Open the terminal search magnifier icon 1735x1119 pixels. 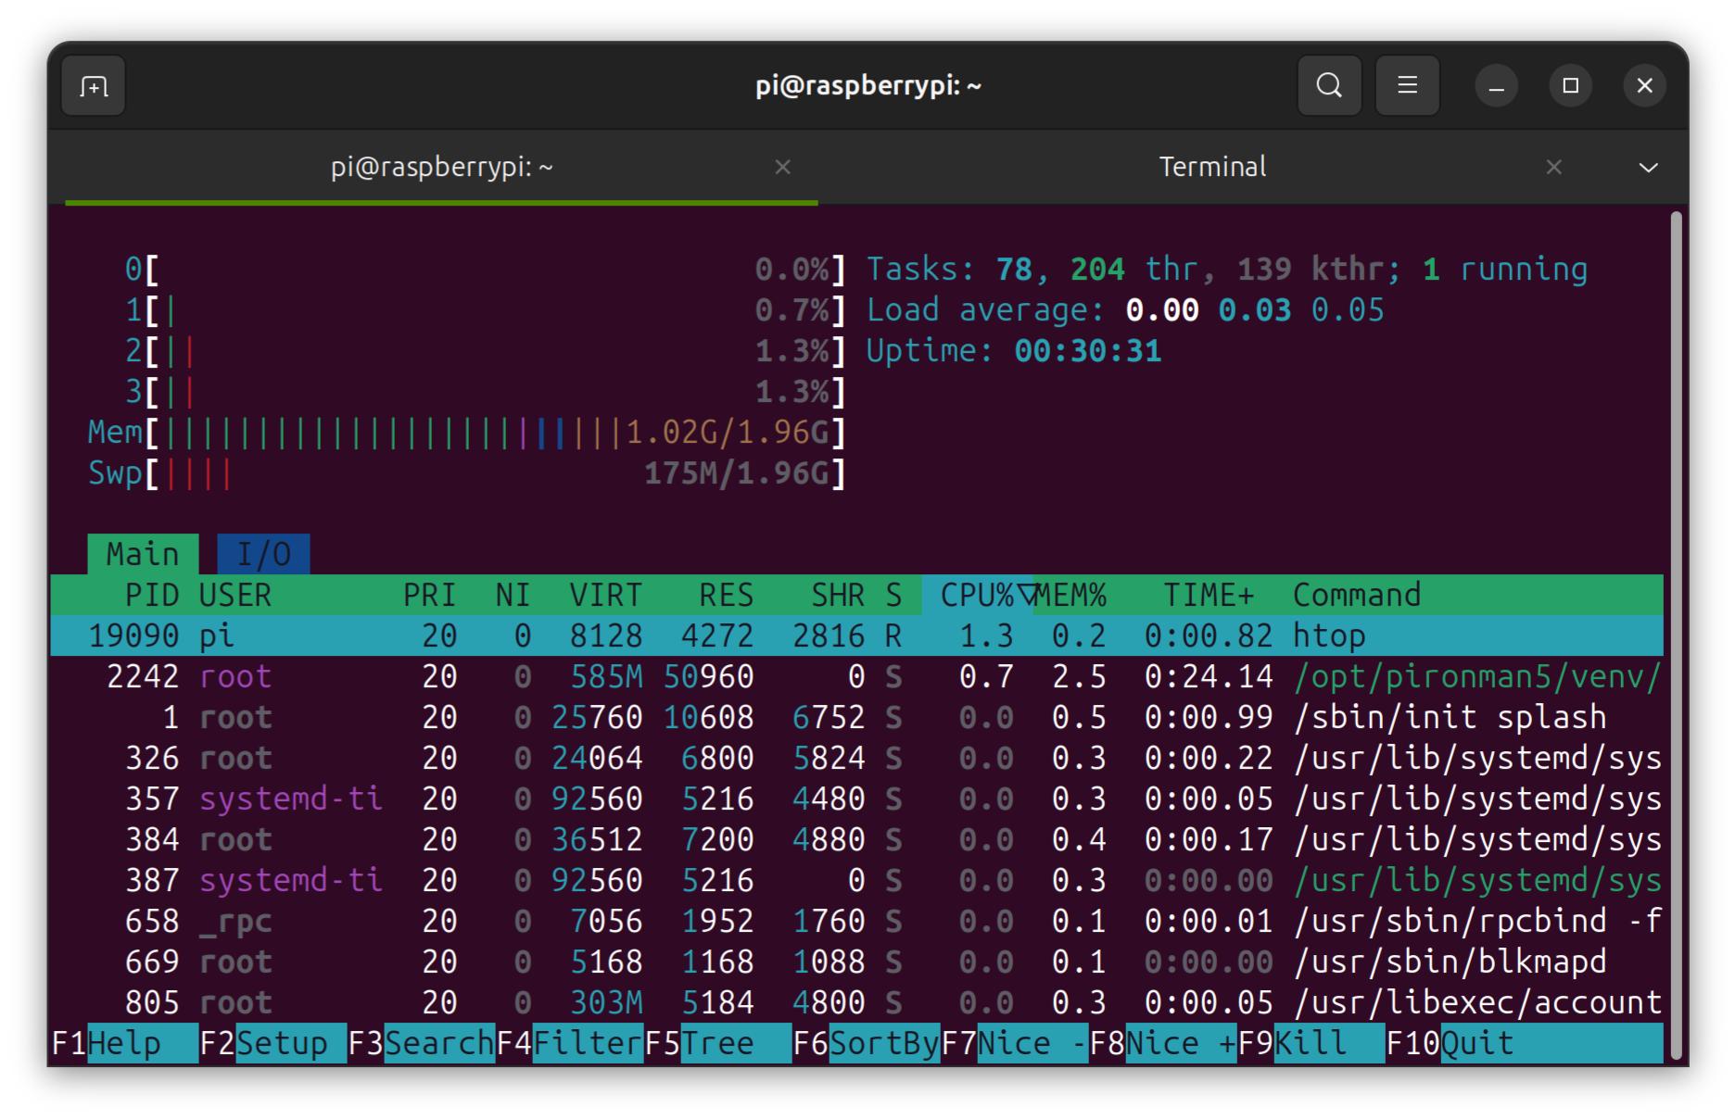[1329, 86]
